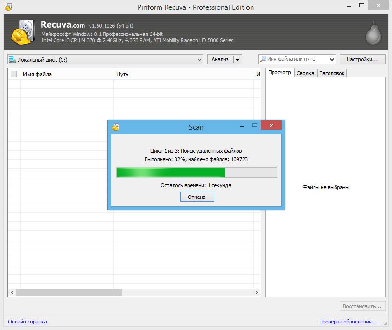Click the 'Осталось времени: 1 секунда' text
The height and width of the screenshot is (330, 392).
(x=196, y=185)
